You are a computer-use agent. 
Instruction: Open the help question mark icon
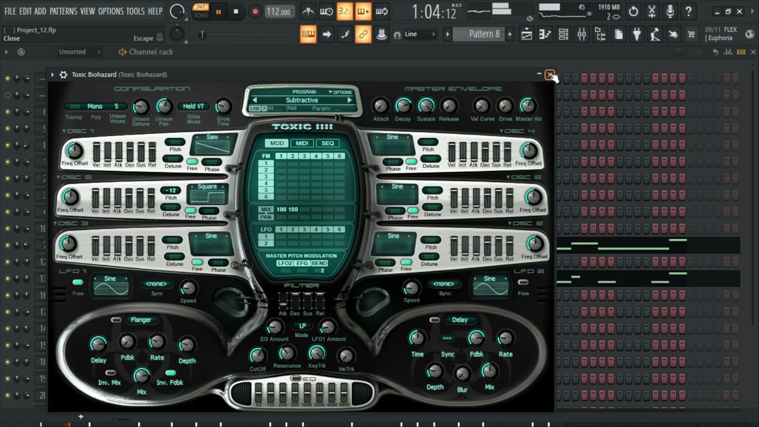688,11
